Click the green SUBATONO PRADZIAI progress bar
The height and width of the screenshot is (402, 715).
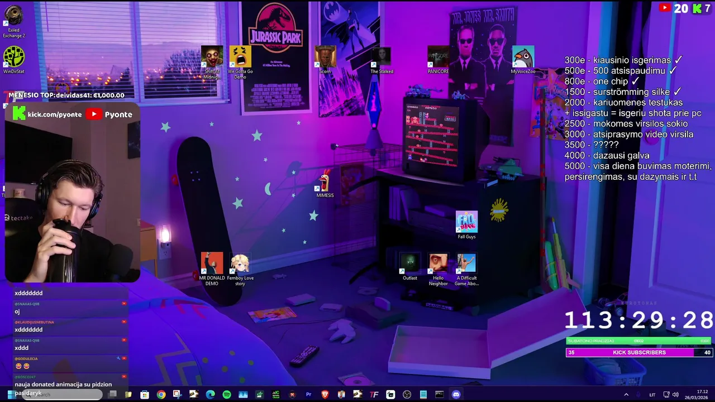(638, 341)
